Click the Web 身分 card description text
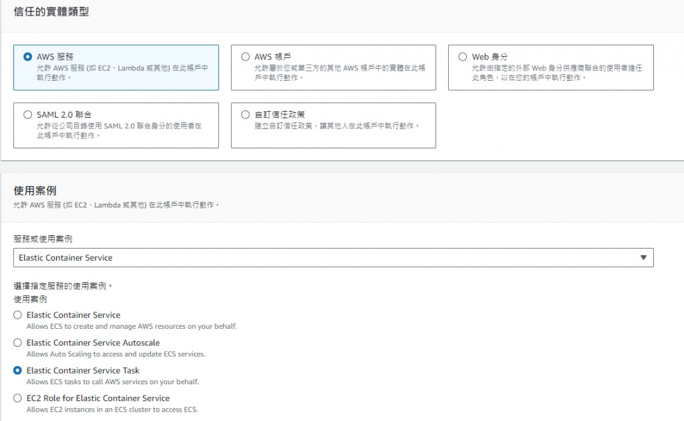Viewport: 684px width, 421px height. pyautogui.click(x=557, y=73)
